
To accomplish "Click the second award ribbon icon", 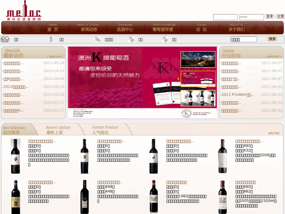I will 165,39.
